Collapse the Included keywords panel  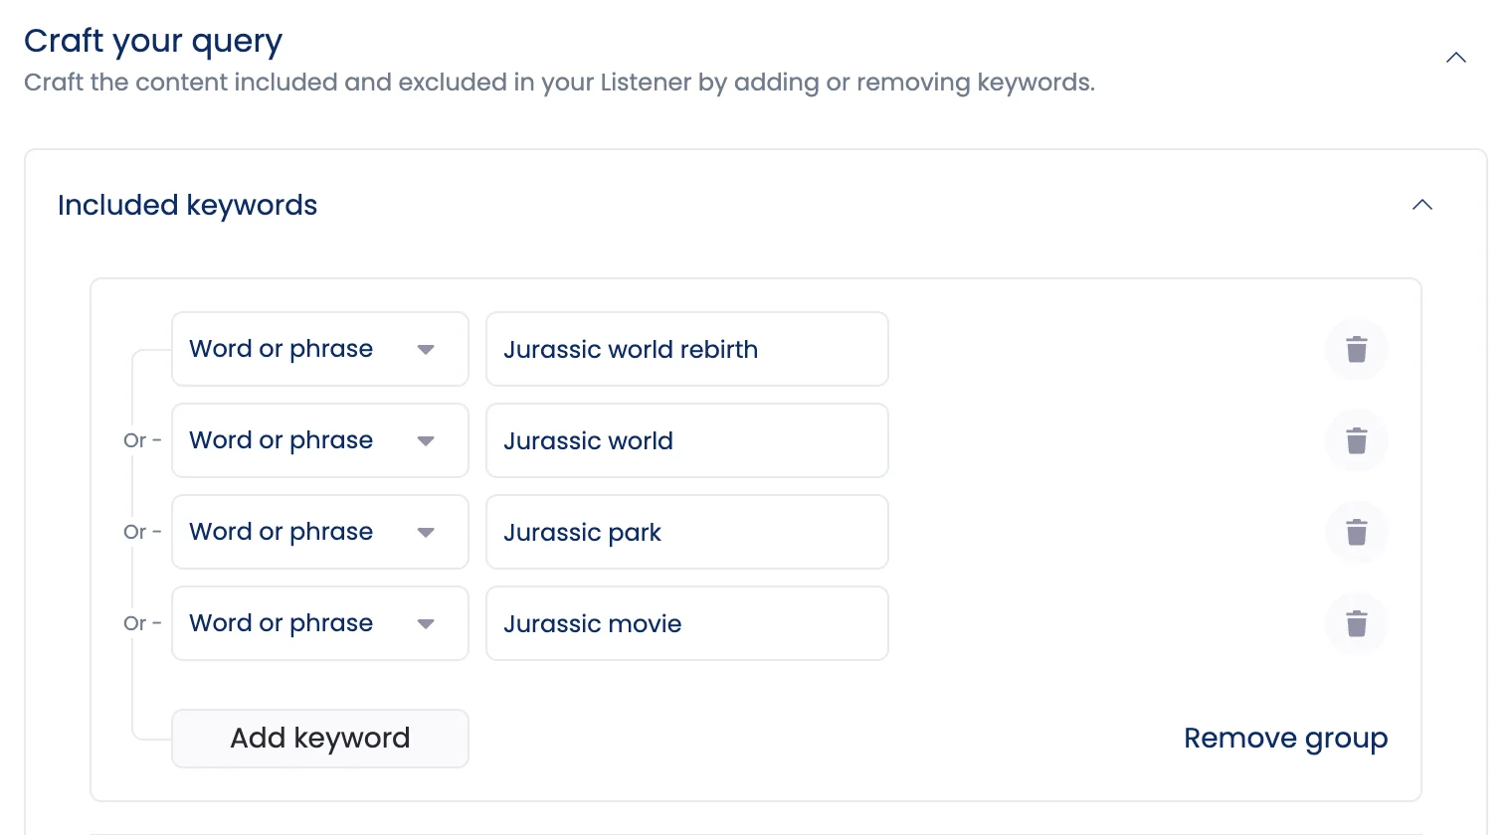(x=1422, y=205)
